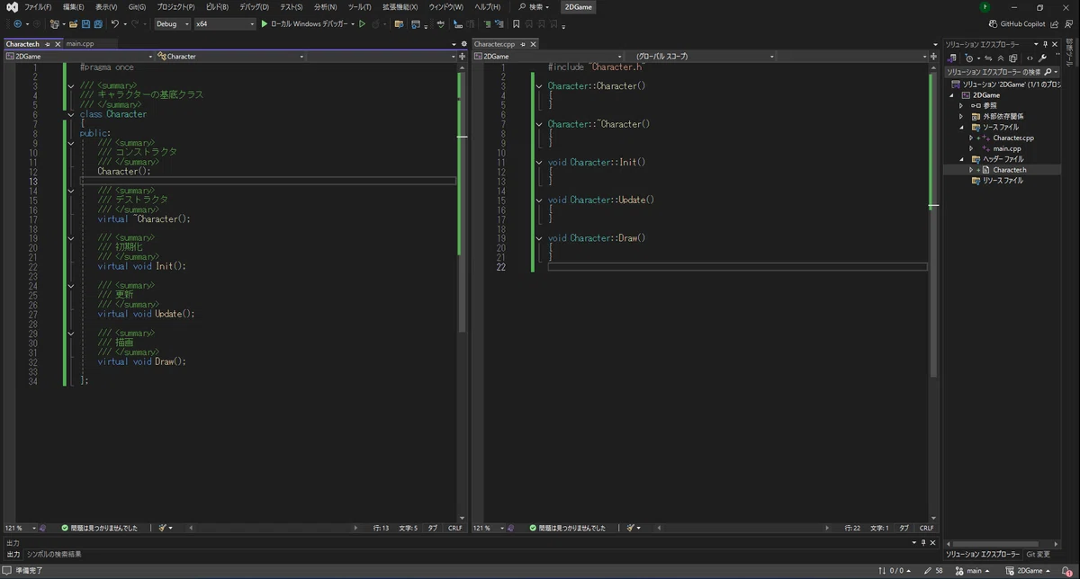Select main.cpp in Solution Explorer
The height and width of the screenshot is (579, 1080).
pyautogui.click(x=1007, y=148)
